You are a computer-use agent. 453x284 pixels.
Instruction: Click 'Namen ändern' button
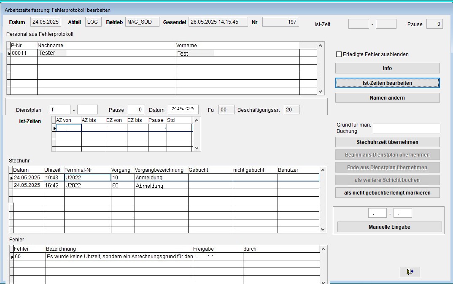click(388, 97)
